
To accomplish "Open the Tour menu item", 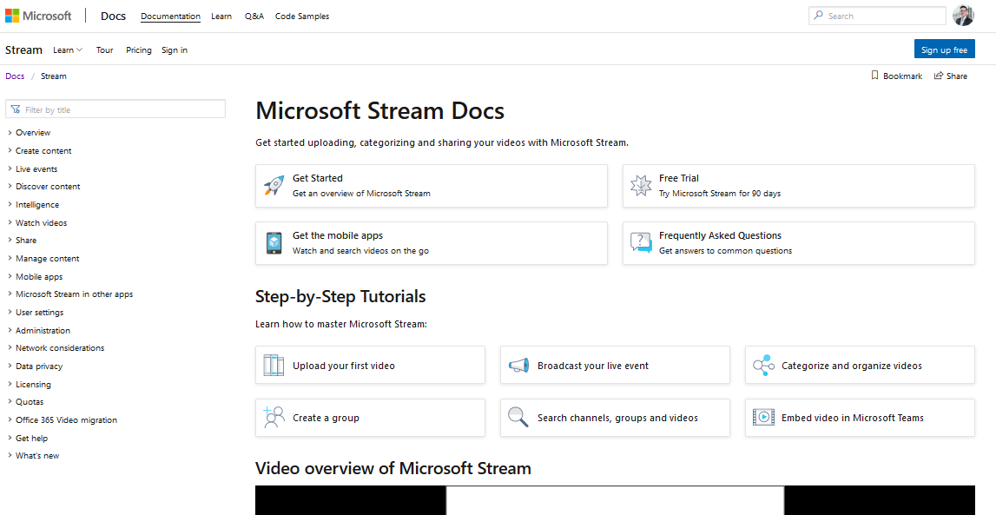I will coord(105,50).
